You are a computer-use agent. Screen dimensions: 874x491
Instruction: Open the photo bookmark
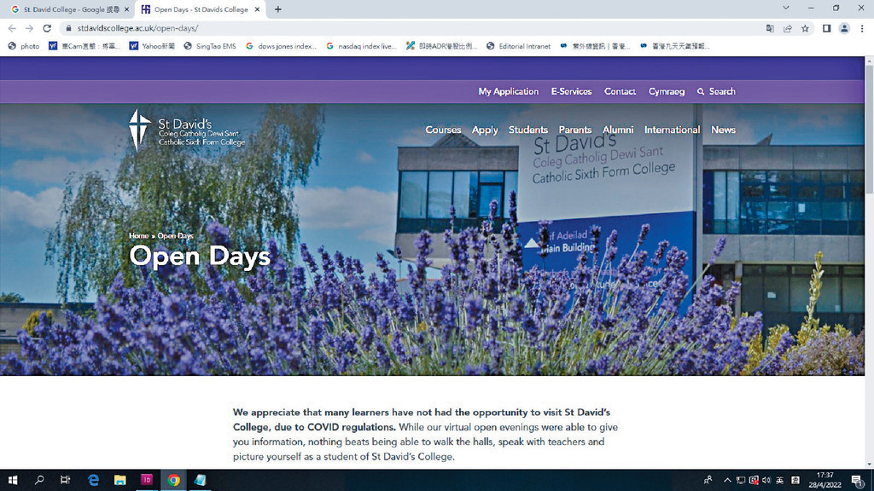point(24,46)
